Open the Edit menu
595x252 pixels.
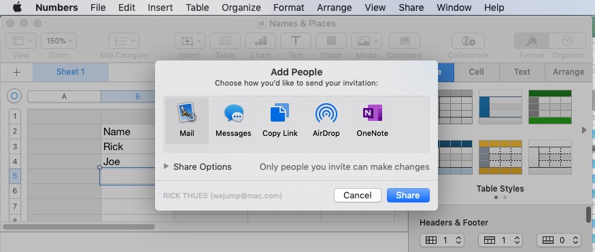[126, 7]
